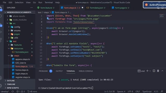The width and height of the screenshot is (166, 93).
Task: Open the Help menu
Action: click(58, 2)
